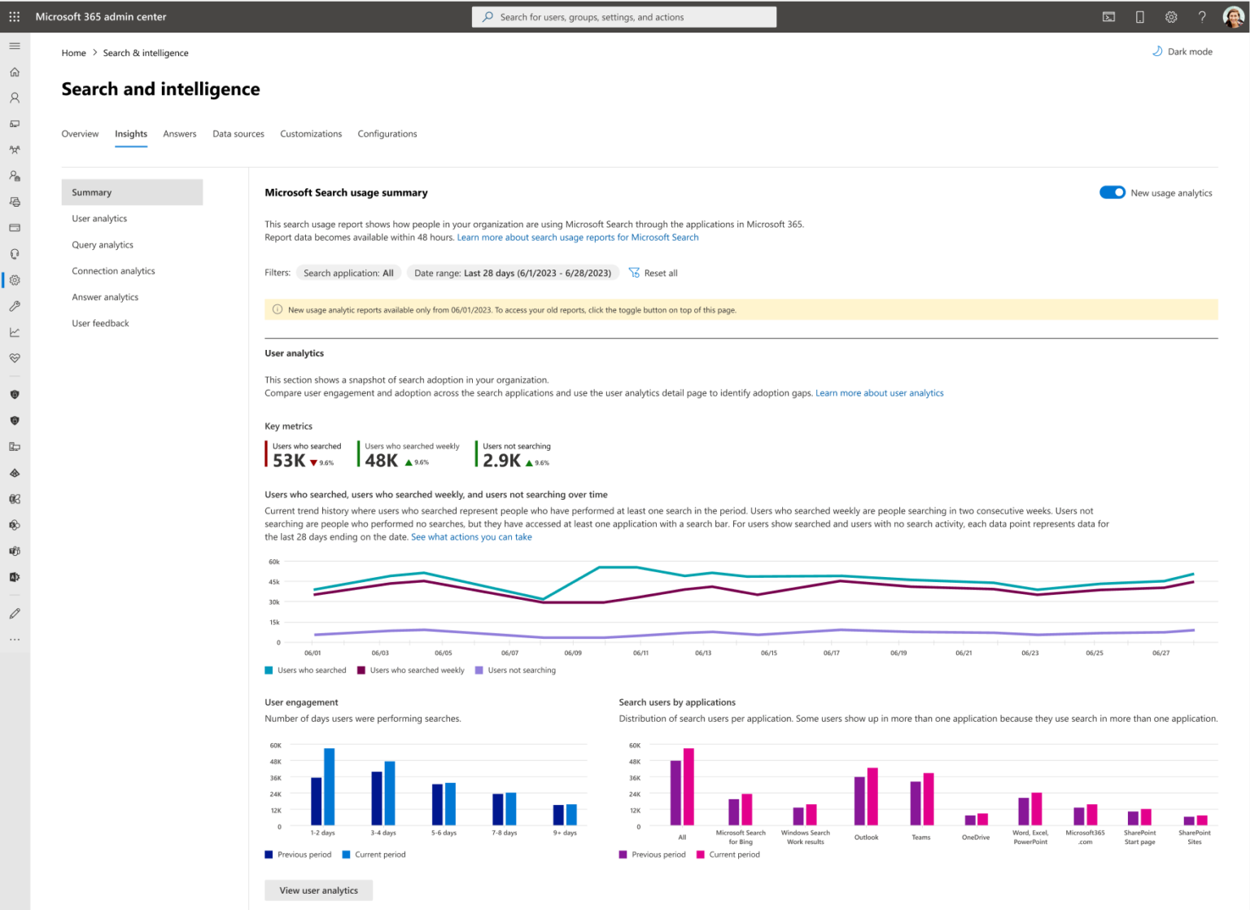Click Users not searching purple legend swatch
The height and width of the screenshot is (910, 1250).
(x=479, y=671)
